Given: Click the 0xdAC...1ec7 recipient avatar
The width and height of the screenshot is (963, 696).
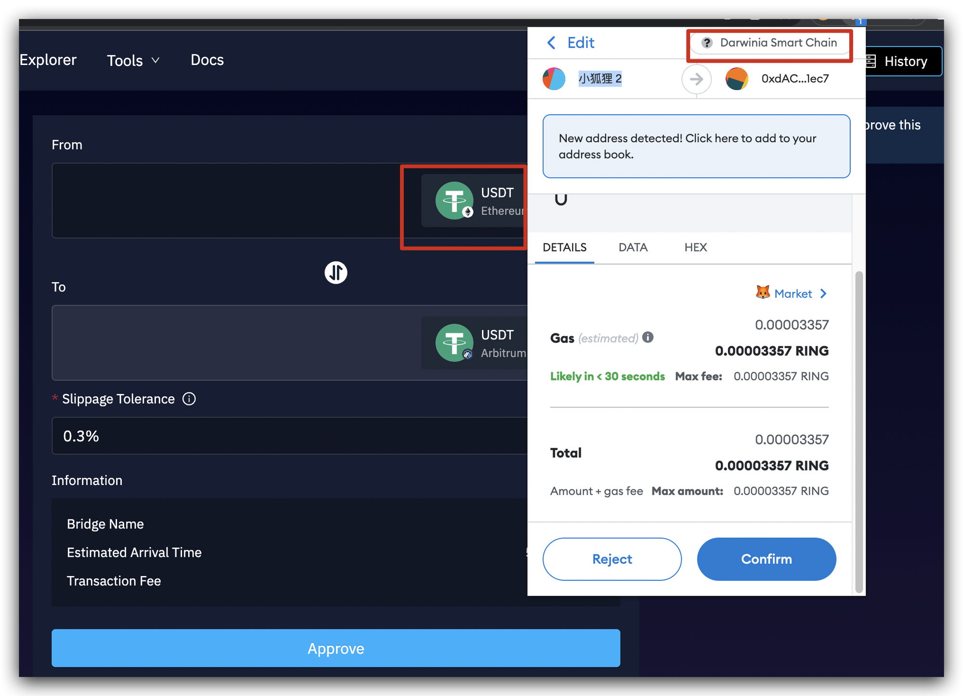Looking at the screenshot, I should click(x=737, y=79).
